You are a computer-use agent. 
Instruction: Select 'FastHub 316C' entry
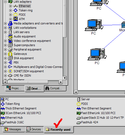[14, 122]
